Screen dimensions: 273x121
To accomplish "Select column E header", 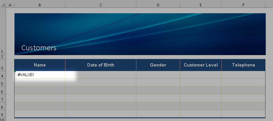I will tap(201, 5).
